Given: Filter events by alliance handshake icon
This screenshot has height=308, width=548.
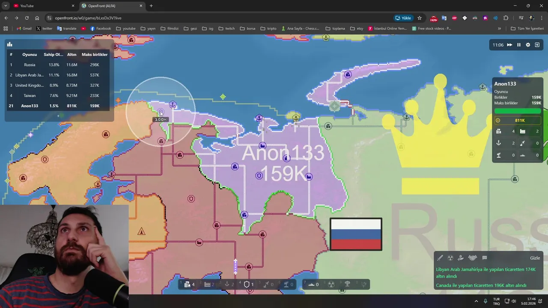Looking at the screenshot, I should tap(473, 258).
